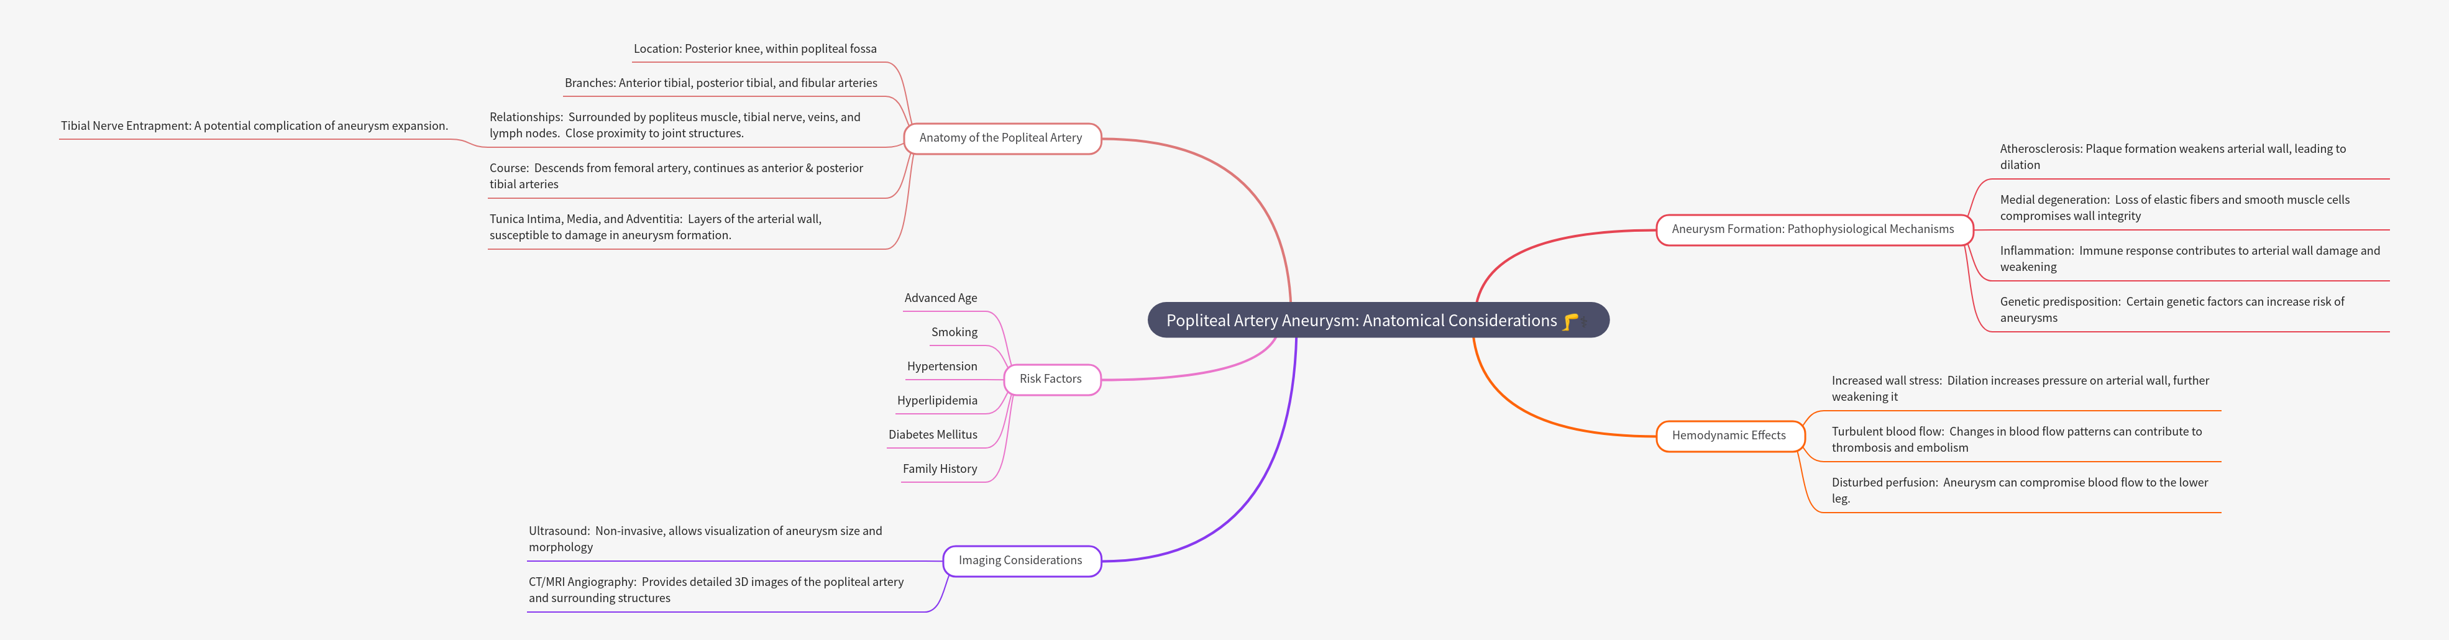Image resolution: width=2449 pixels, height=640 pixels.
Task: Select the Imaging Considerations node
Action: tap(1021, 560)
